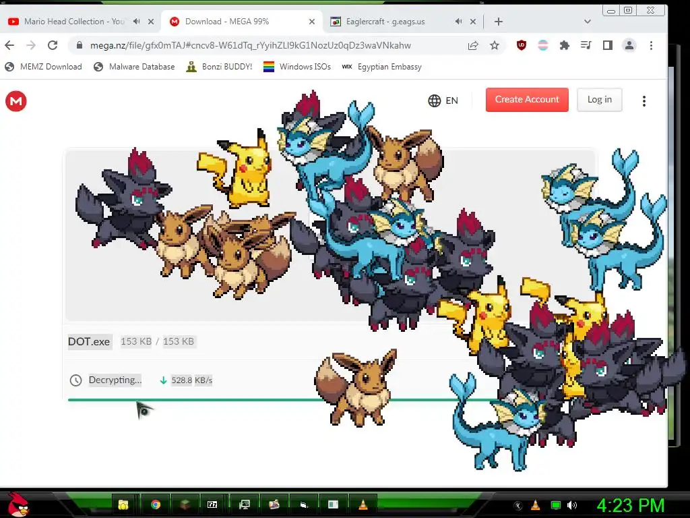690x518 pixels.
Task: Open the MEMZ Download bookmark
Action: (43, 67)
